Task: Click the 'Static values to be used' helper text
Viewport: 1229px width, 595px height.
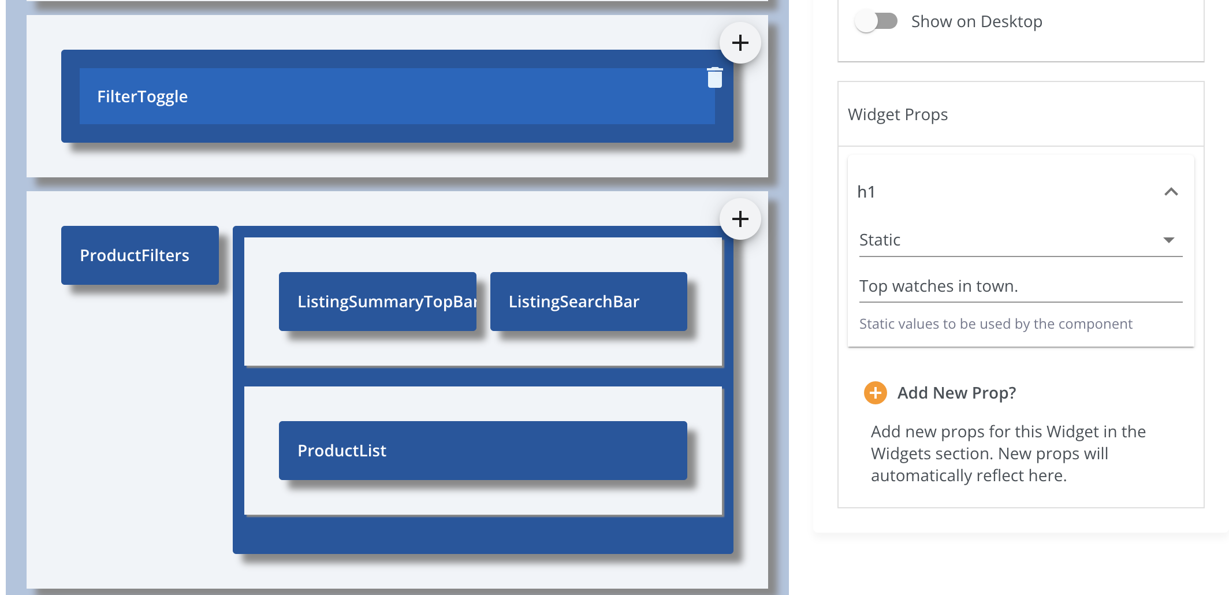Action: click(x=996, y=324)
